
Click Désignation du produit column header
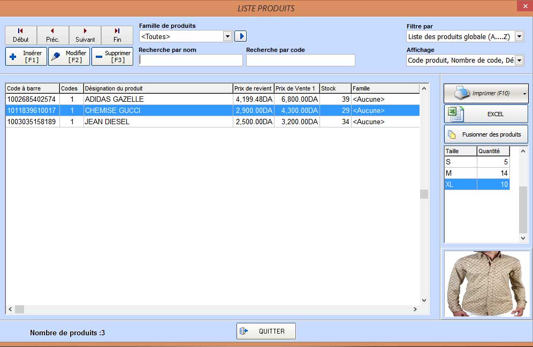158,88
